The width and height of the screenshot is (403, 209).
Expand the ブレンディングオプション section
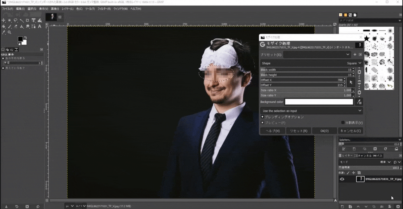(x=262, y=117)
